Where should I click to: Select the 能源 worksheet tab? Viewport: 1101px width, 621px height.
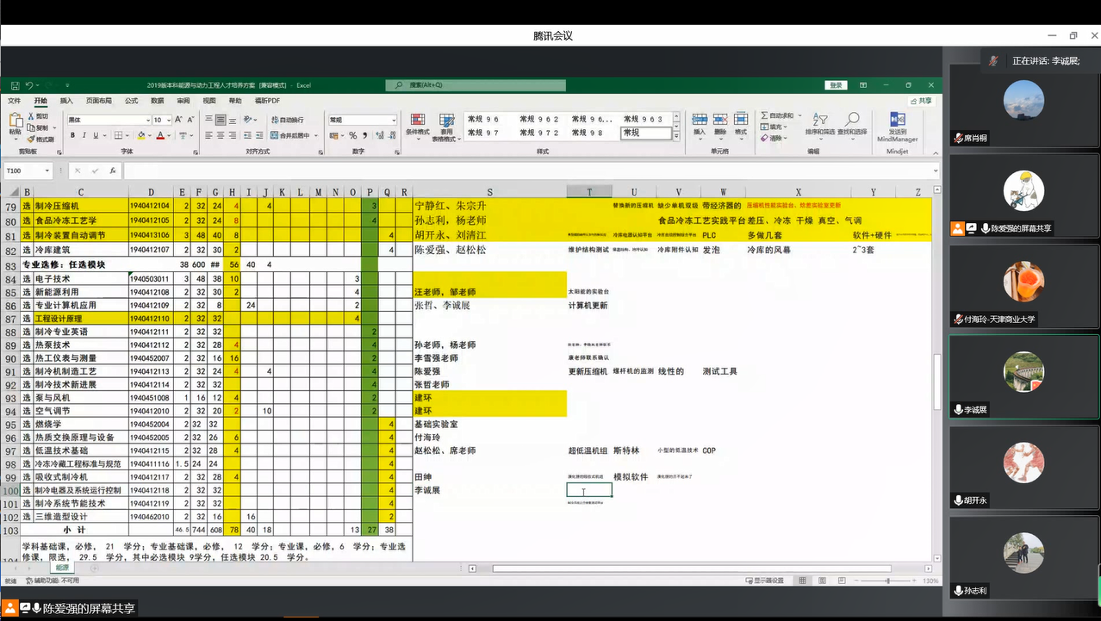(x=61, y=568)
